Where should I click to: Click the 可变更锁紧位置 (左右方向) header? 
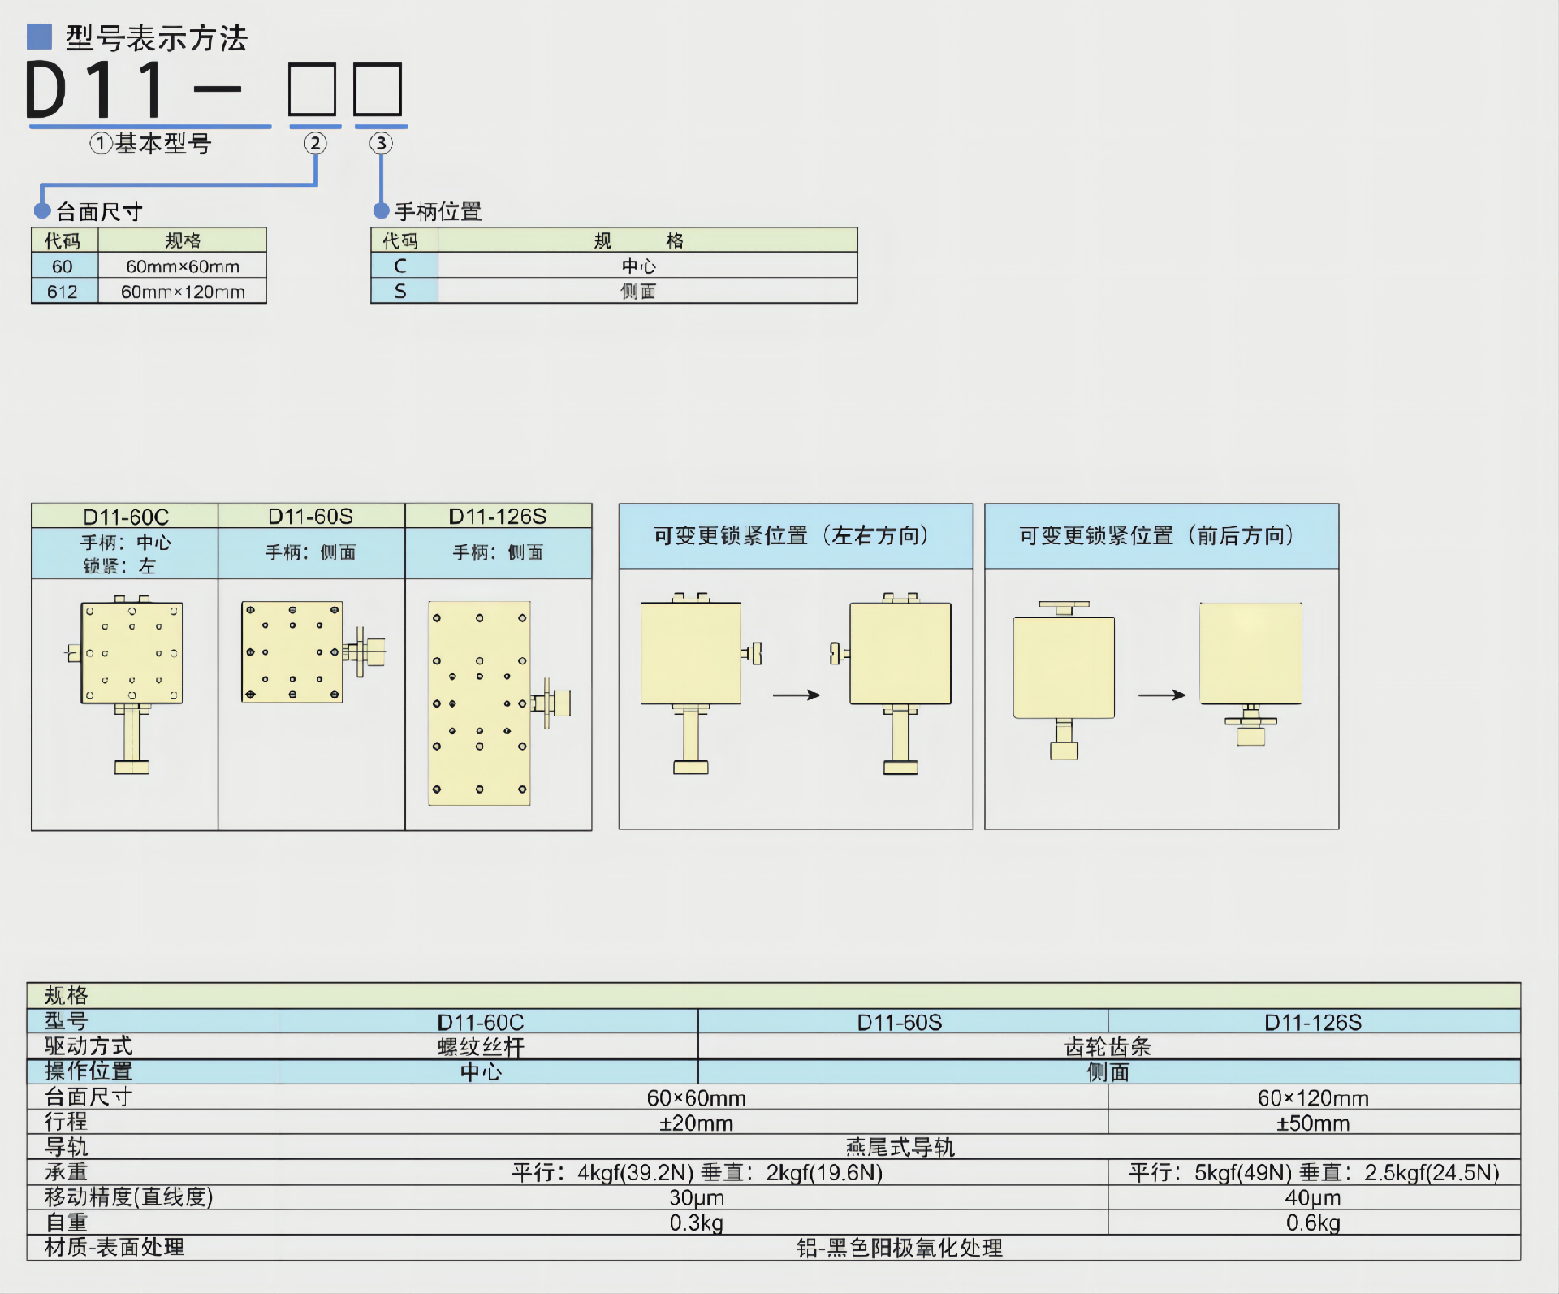(795, 536)
